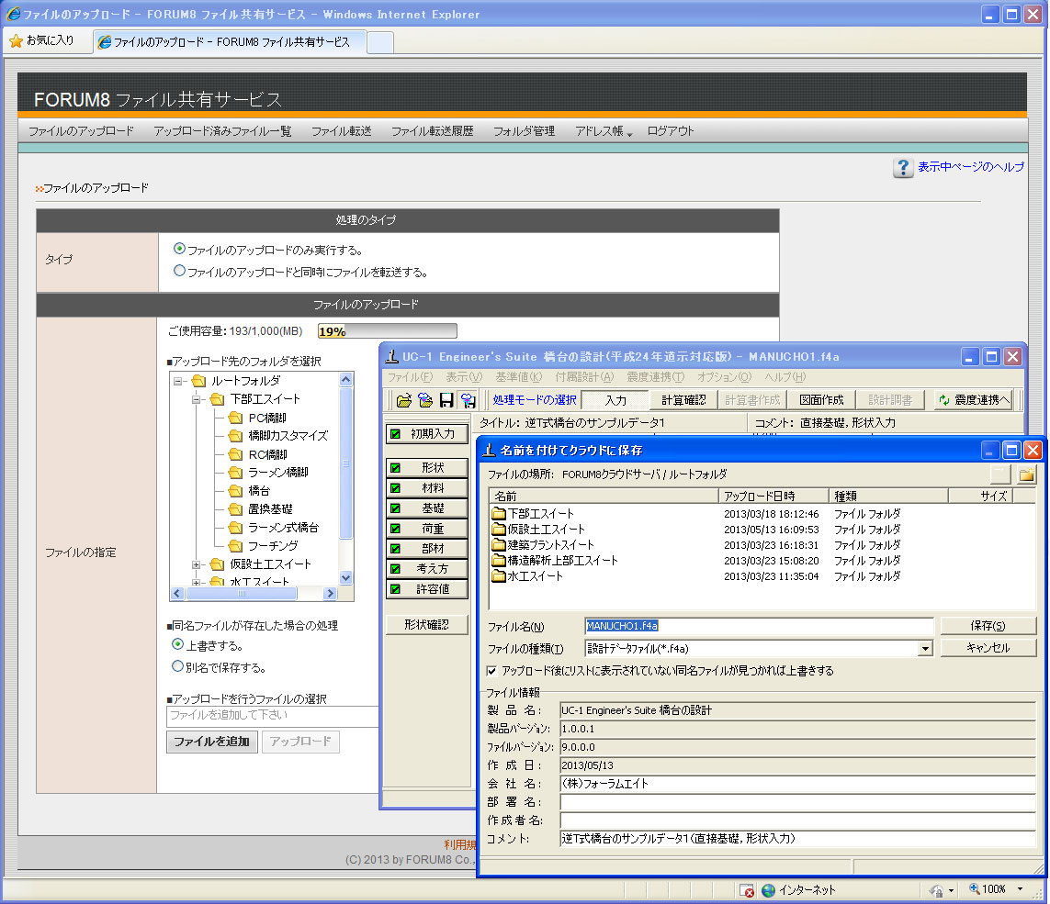Click the フーチング folder icon

(x=235, y=546)
